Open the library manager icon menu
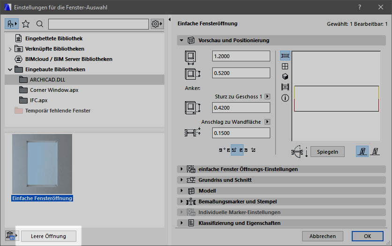This screenshot has height=246, width=392. (12, 236)
